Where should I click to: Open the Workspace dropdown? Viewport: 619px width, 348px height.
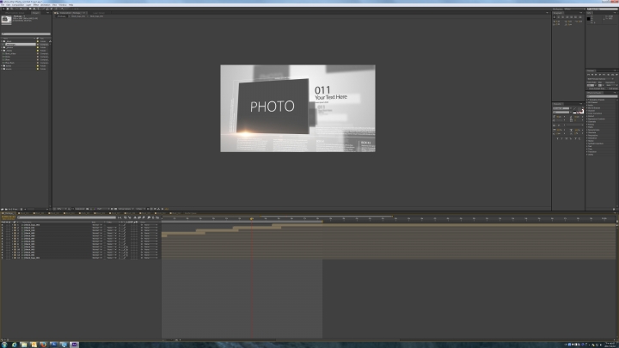tap(575, 9)
